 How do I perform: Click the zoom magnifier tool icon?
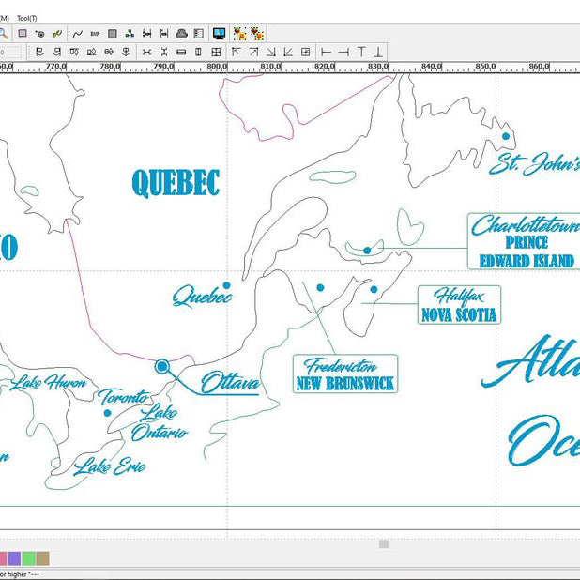point(4,33)
